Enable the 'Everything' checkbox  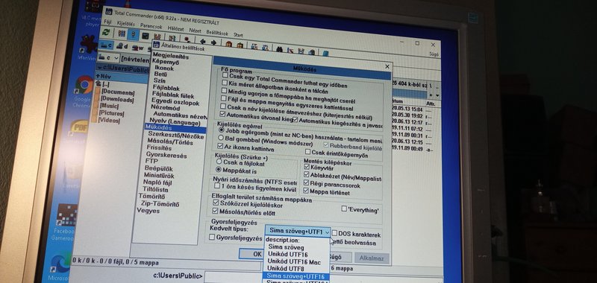pos(344,209)
